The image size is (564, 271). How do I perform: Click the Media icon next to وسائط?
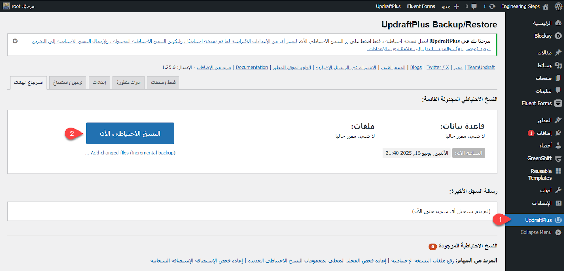point(558,65)
